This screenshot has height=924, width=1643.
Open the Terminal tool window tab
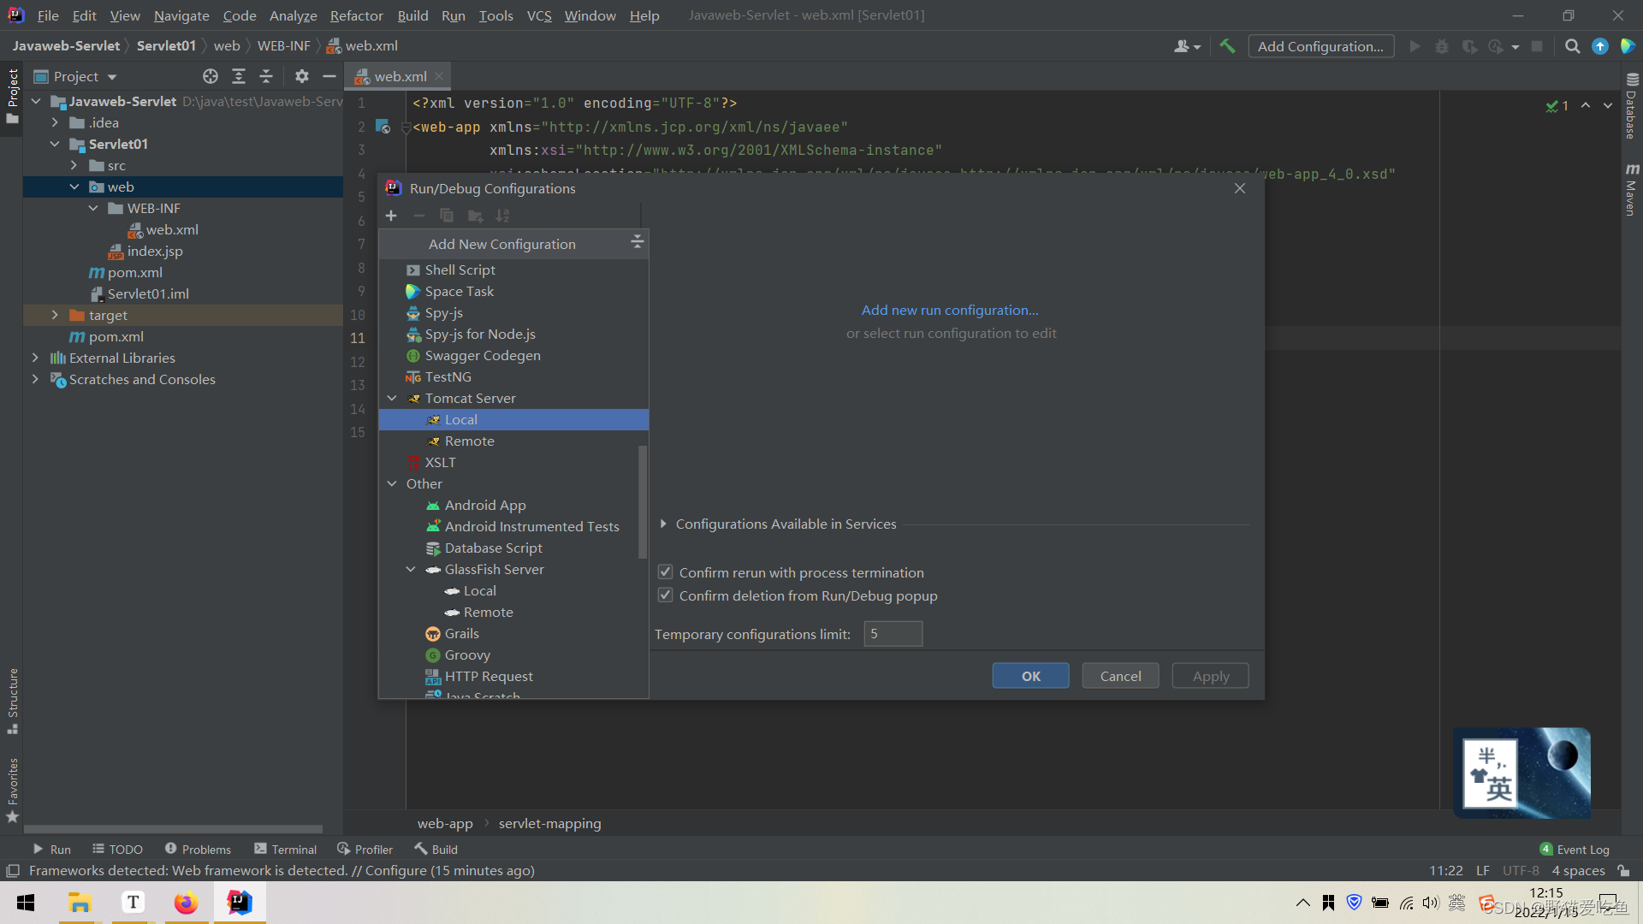tap(286, 849)
